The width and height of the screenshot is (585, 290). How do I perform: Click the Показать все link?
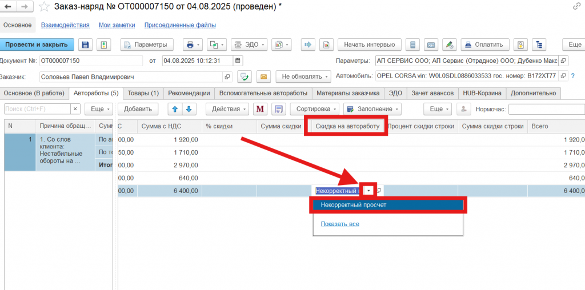(x=340, y=224)
